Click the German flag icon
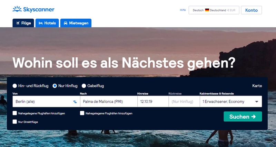Screen dimensions: 276x147 (x=207, y=10)
